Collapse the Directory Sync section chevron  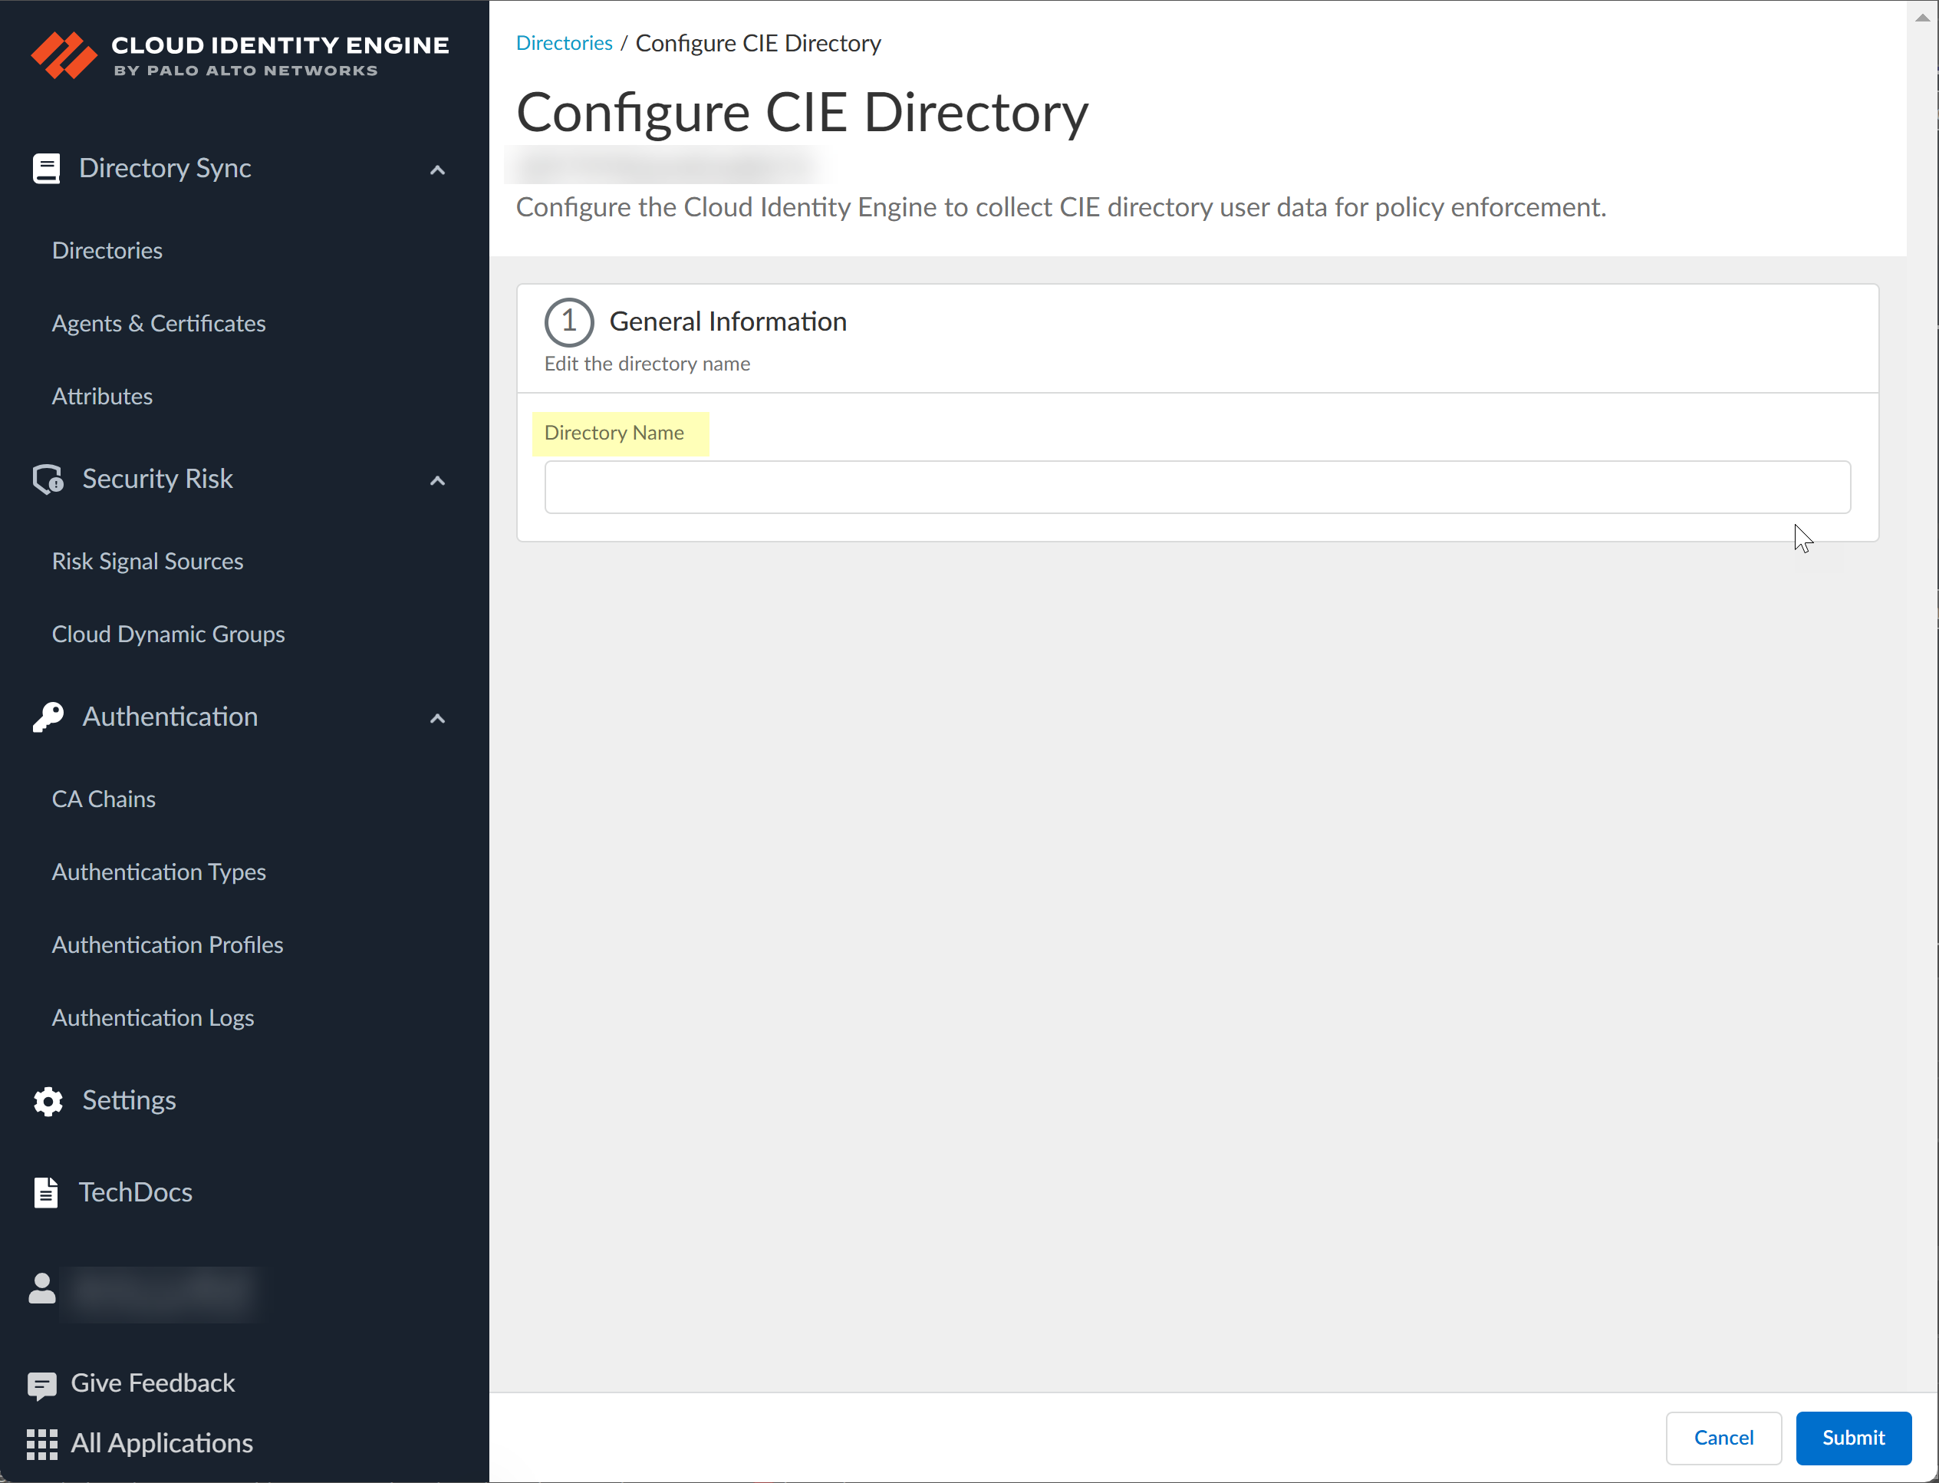[437, 170]
